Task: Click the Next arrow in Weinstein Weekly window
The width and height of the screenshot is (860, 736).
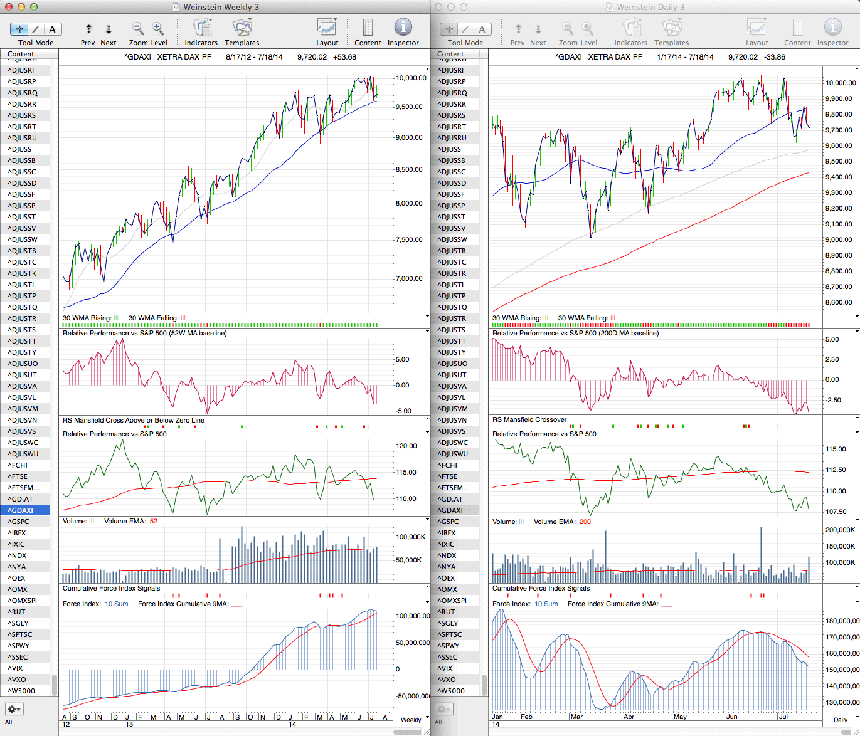Action: click(109, 29)
